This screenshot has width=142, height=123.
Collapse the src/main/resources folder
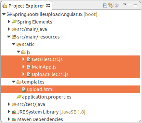[x=9, y=37]
